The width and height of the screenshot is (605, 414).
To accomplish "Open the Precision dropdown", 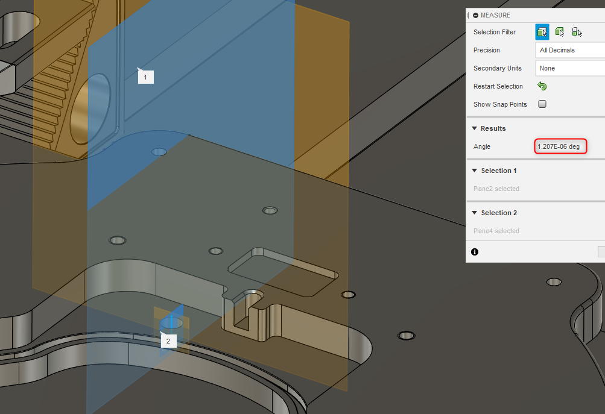I will 570,50.
